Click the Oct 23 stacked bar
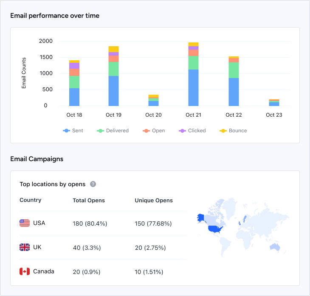310x296 pixels. [x=274, y=103]
